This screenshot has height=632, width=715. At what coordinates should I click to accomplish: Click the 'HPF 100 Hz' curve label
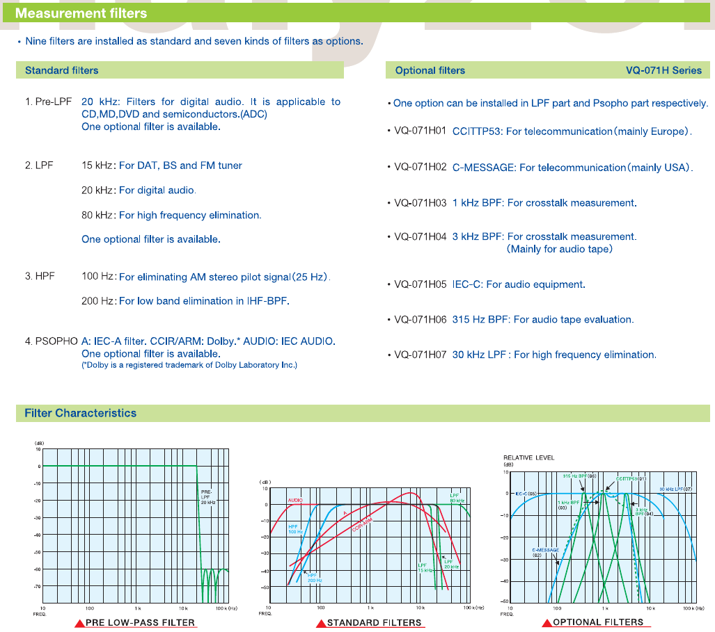[295, 529]
